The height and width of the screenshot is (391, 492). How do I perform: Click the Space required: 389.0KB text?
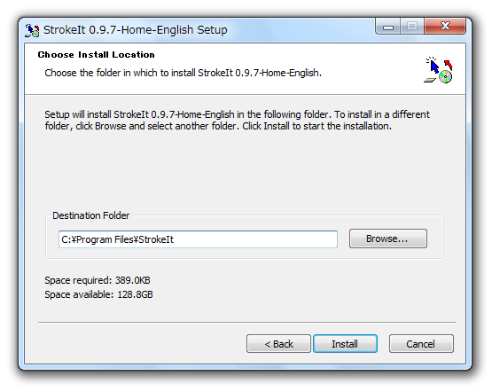(x=98, y=280)
